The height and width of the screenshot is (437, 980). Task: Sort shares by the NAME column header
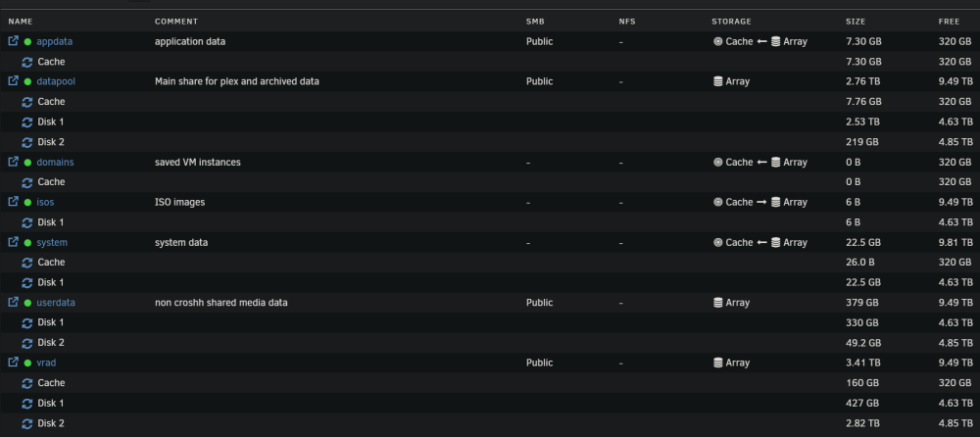pos(20,22)
